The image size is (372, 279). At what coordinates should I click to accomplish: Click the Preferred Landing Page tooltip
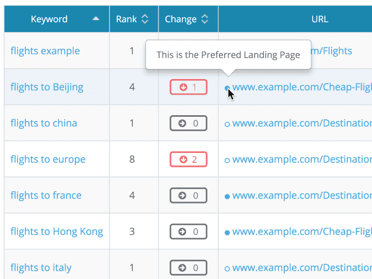pos(228,55)
